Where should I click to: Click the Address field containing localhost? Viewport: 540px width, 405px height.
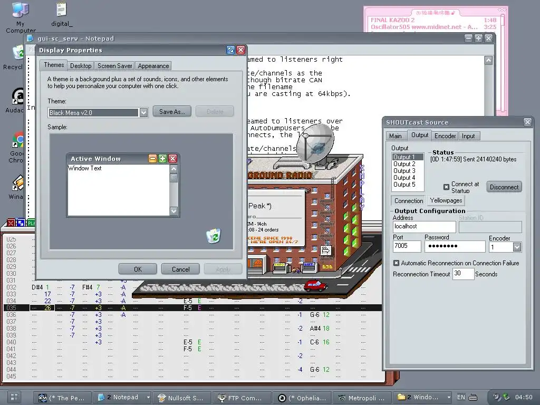tap(424, 227)
